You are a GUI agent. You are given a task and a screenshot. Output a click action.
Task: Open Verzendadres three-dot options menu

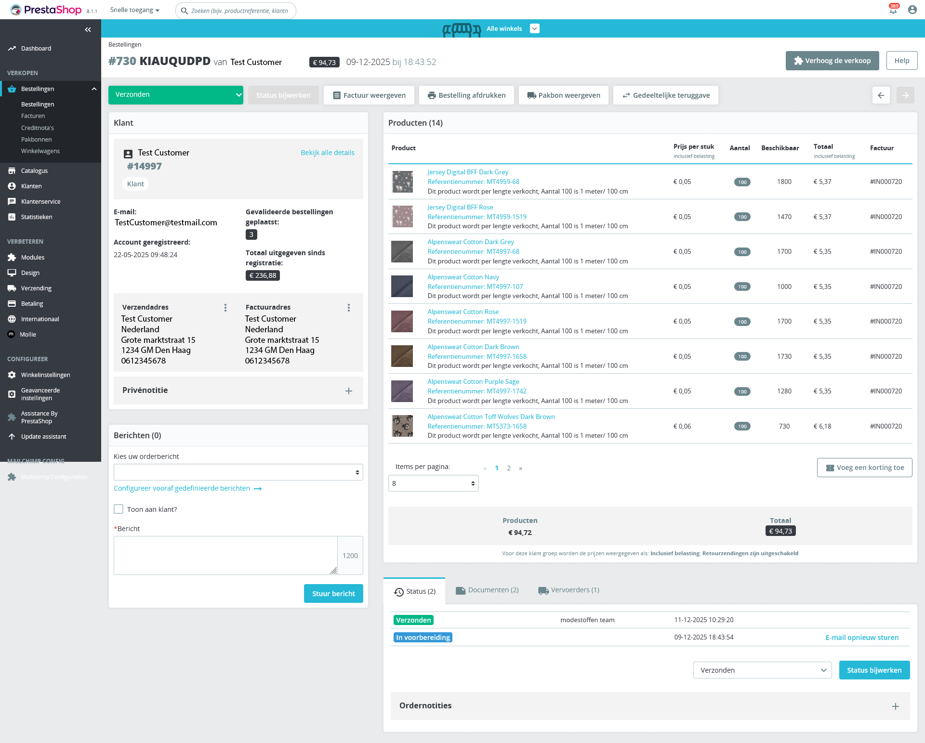[x=225, y=308]
